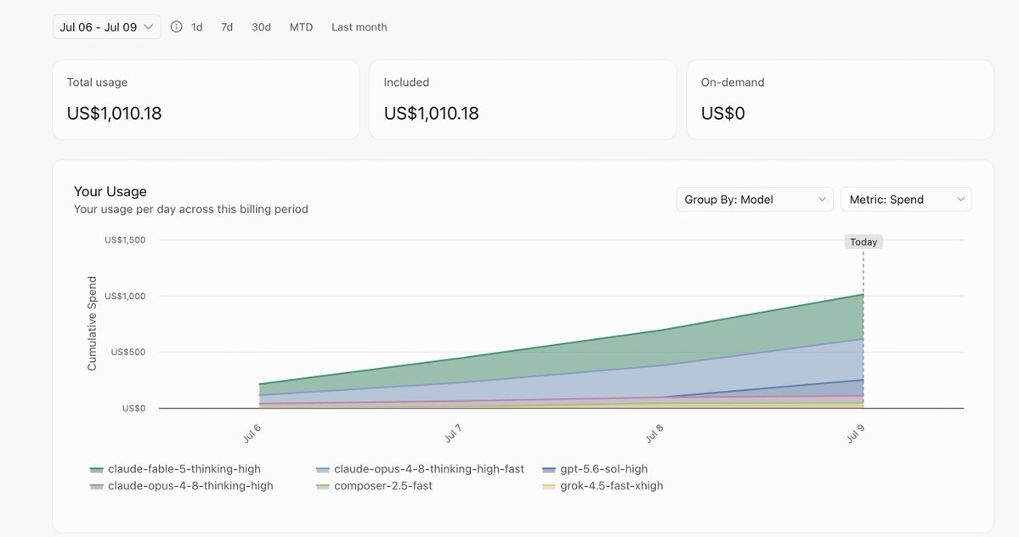
Task: Click the Your Usage heading
Action: coord(110,191)
